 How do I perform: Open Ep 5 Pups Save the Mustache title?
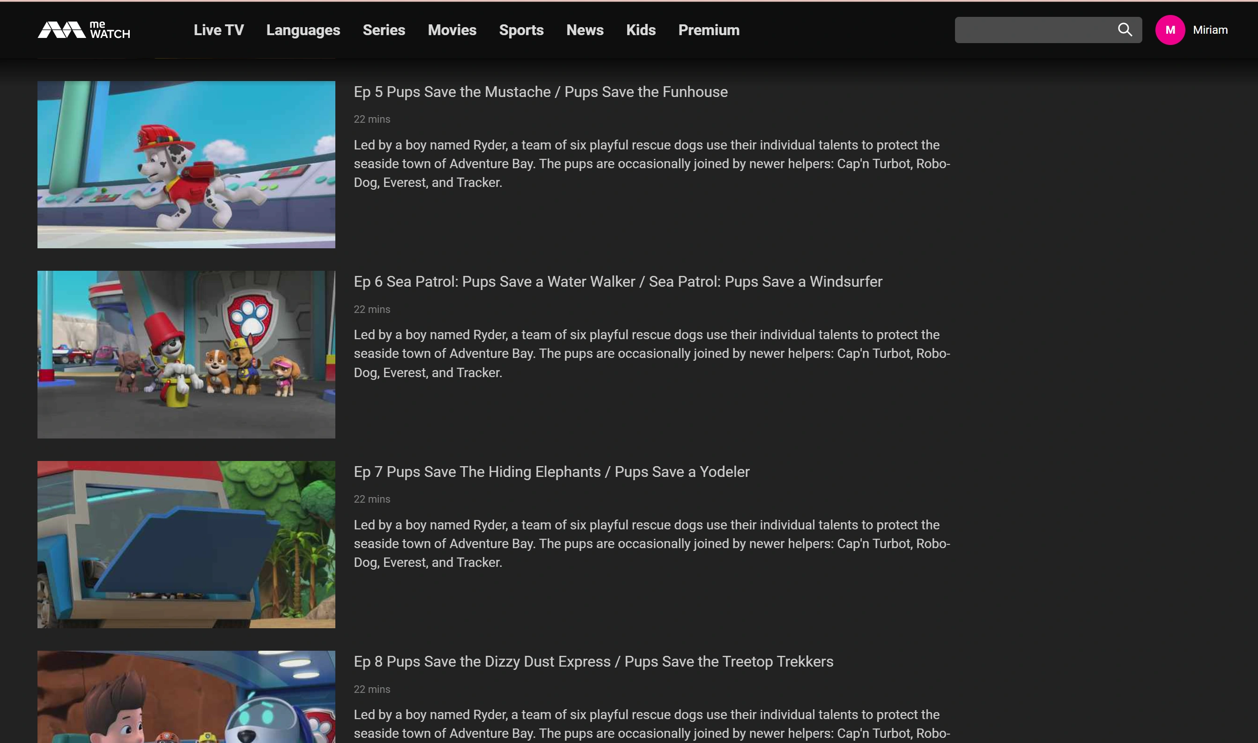[x=540, y=92]
